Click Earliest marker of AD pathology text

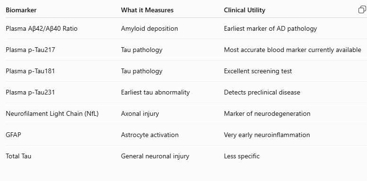pyautogui.click(x=271, y=28)
